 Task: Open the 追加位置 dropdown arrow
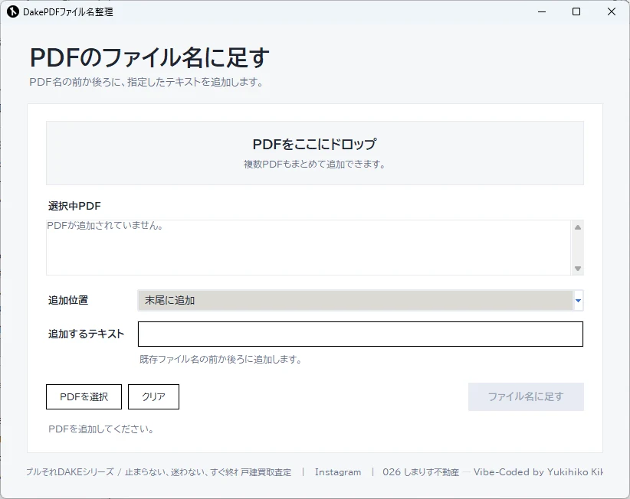click(x=578, y=301)
